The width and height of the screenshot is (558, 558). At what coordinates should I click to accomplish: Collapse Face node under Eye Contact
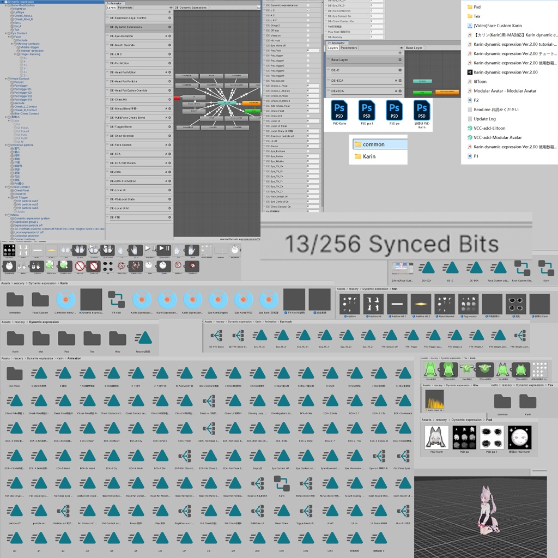(9, 37)
